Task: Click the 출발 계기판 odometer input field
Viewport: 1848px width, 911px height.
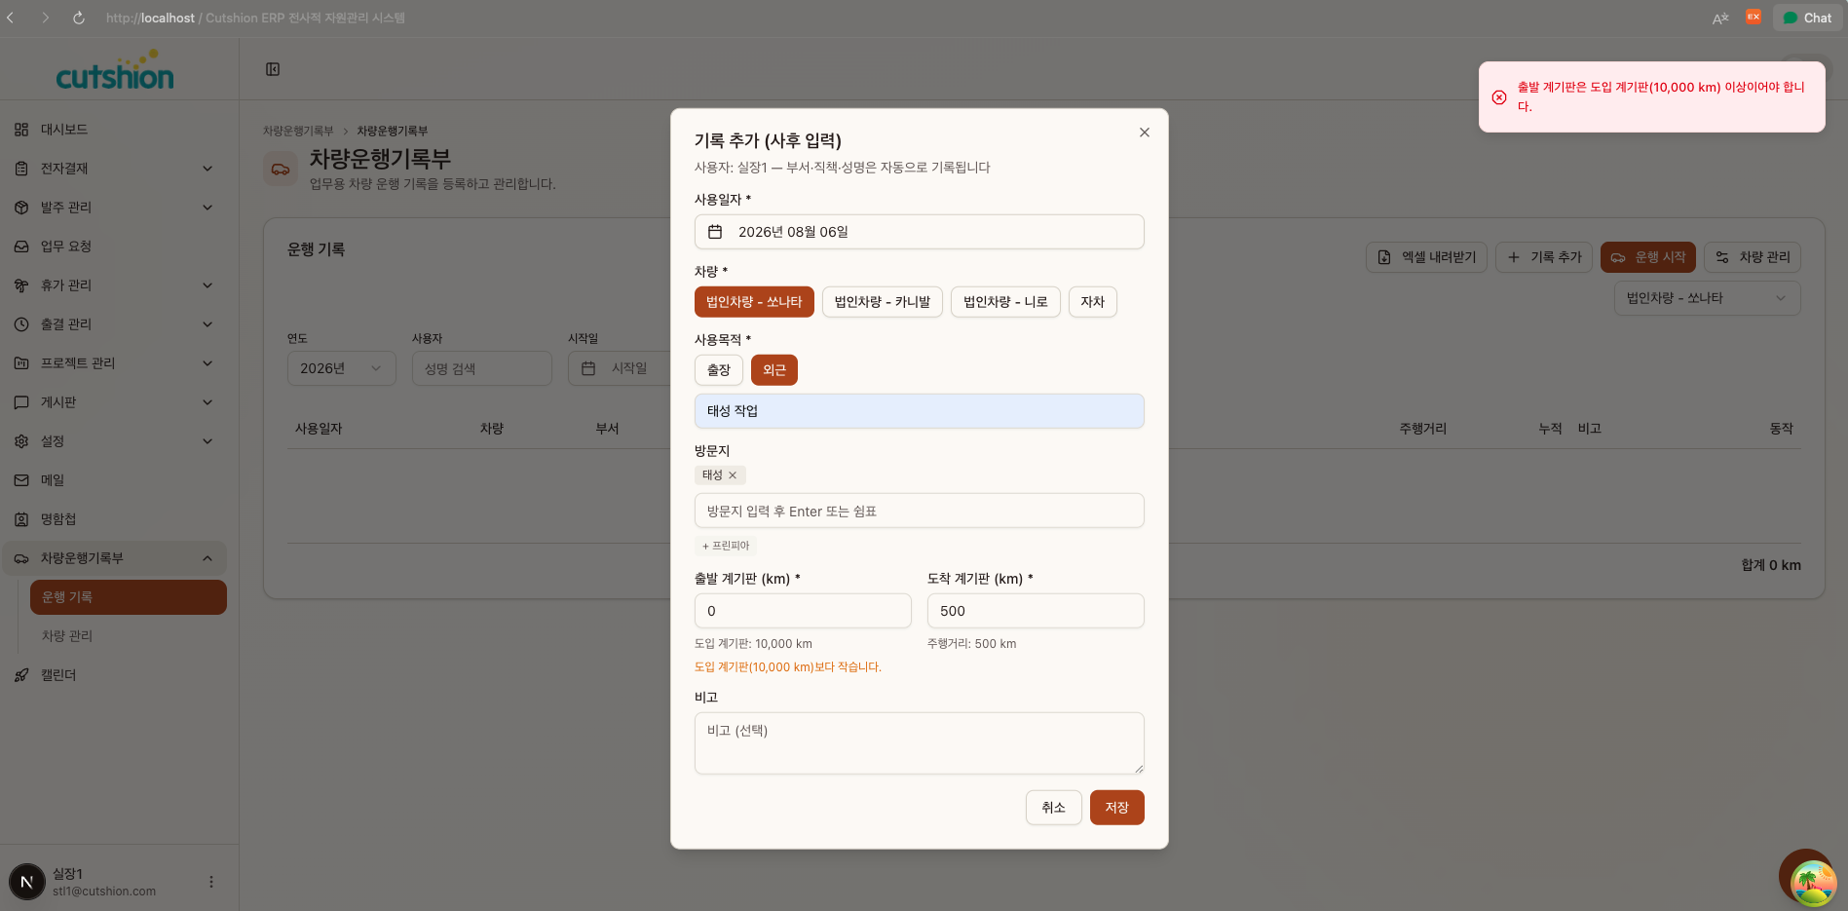Action: (x=803, y=611)
